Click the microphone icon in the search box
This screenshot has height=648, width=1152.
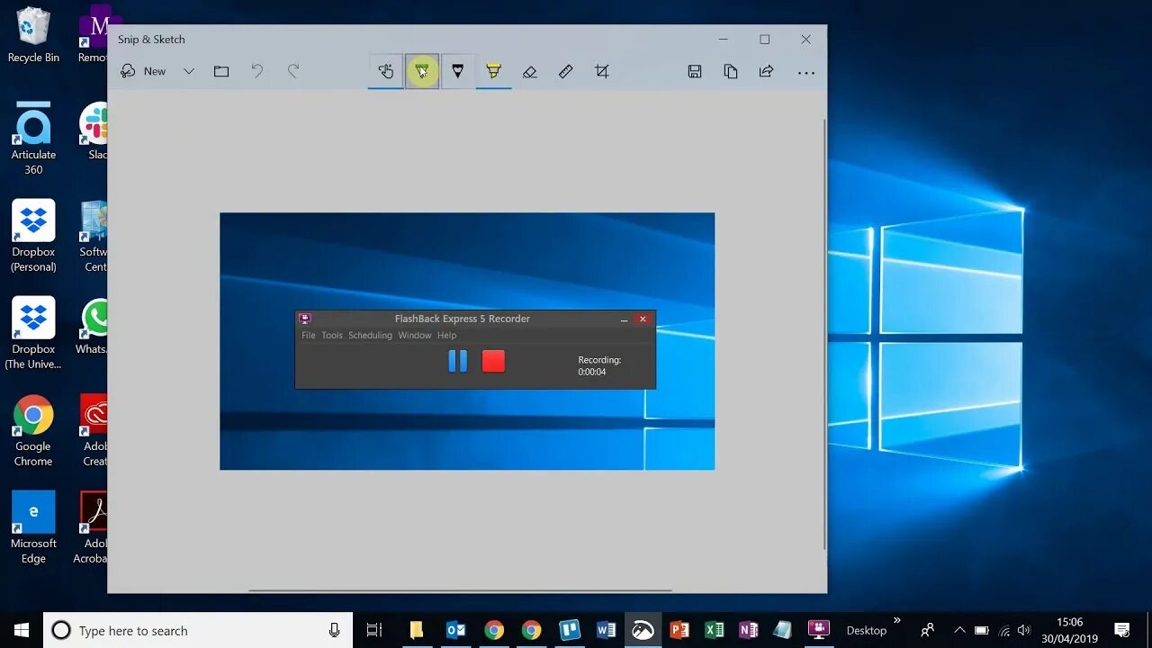pos(334,630)
